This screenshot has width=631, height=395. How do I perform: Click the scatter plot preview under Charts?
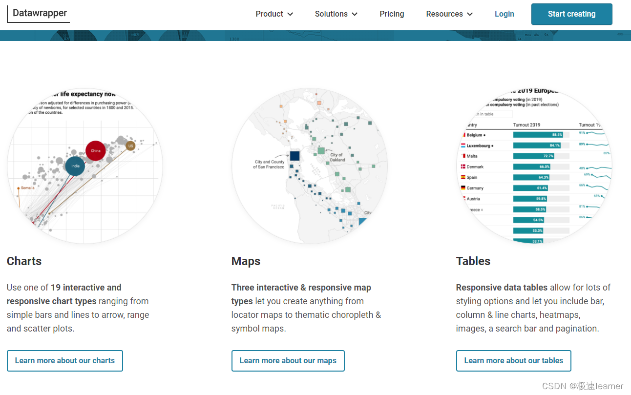[85, 166]
